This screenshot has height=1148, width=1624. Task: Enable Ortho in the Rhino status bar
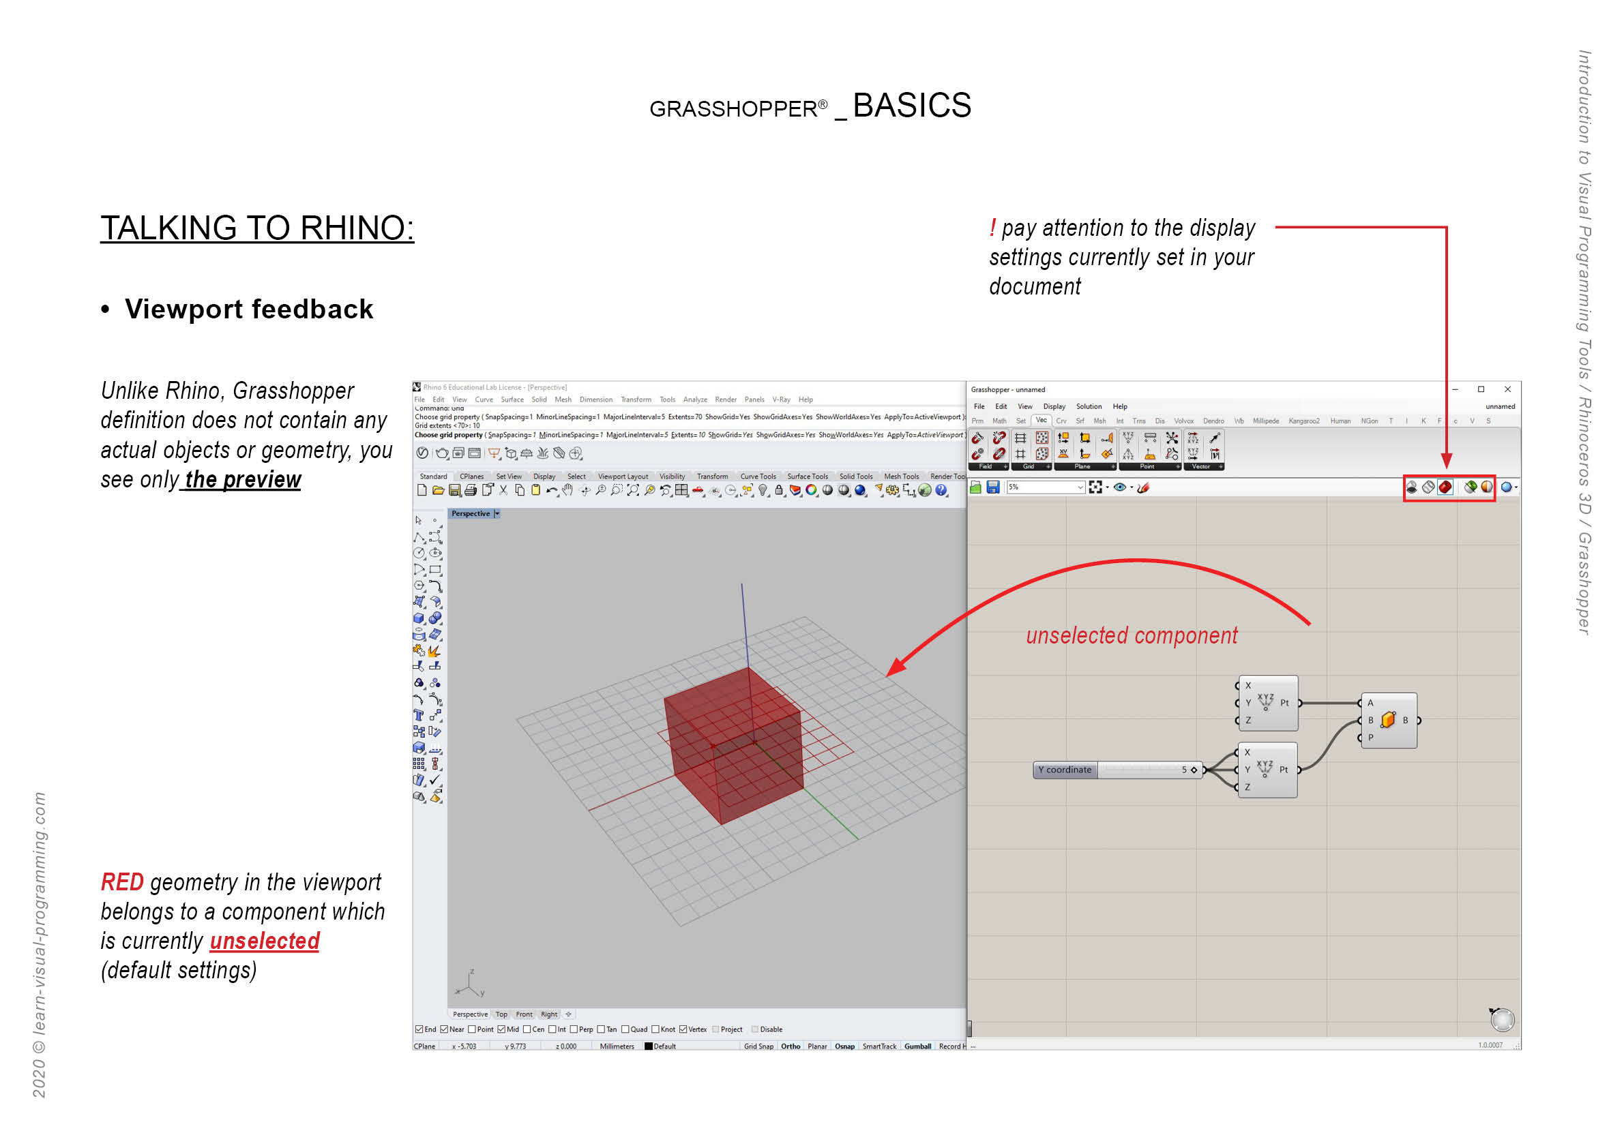[790, 1047]
